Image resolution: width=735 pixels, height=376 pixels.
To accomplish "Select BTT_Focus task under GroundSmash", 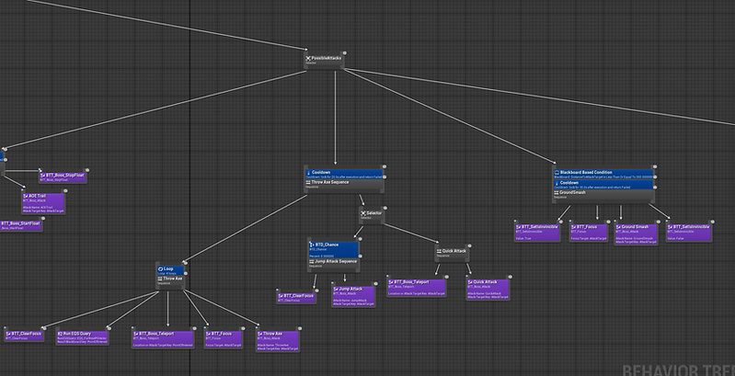I will [x=589, y=233].
